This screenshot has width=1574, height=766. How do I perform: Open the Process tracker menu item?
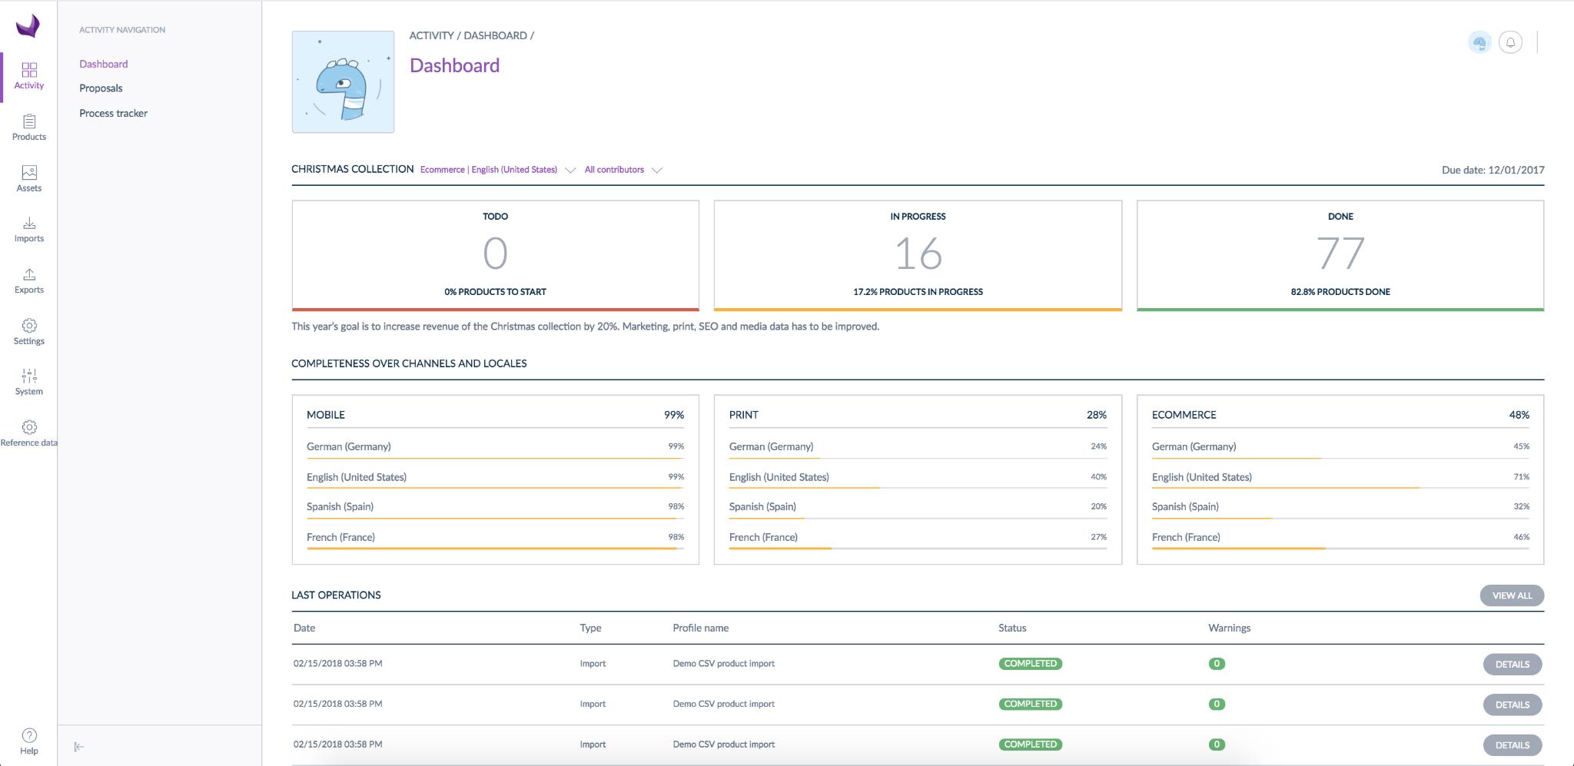[x=113, y=113]
